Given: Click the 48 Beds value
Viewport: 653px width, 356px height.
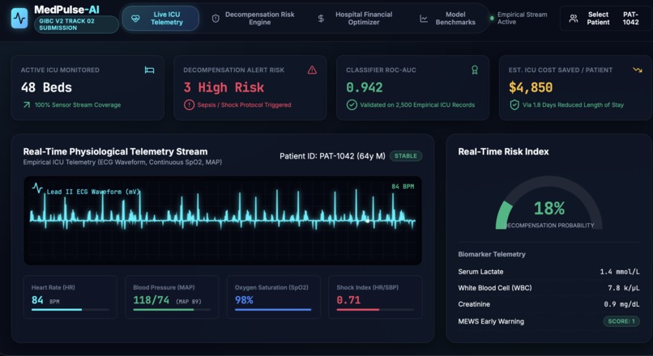Looking at the screenshot, I should click(47, 87).
